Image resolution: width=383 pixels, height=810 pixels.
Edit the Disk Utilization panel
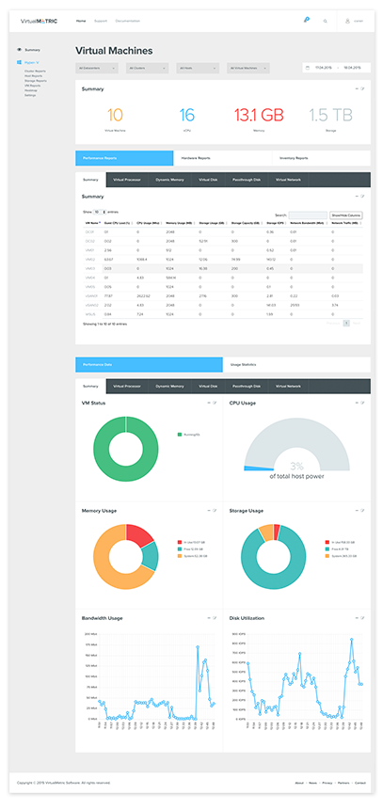pos(363,618)
